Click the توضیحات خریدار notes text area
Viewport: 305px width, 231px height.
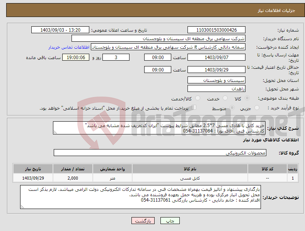click(x=140, y=197)
